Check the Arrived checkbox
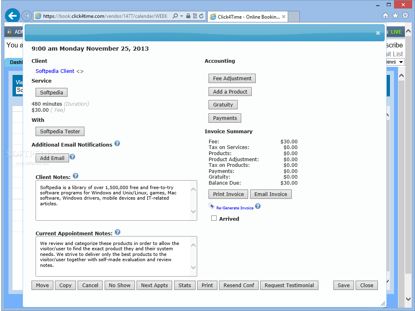This screenshot has width=415, height=311. coord(214,218)
